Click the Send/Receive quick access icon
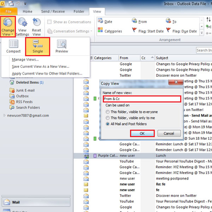 (11, 3)
